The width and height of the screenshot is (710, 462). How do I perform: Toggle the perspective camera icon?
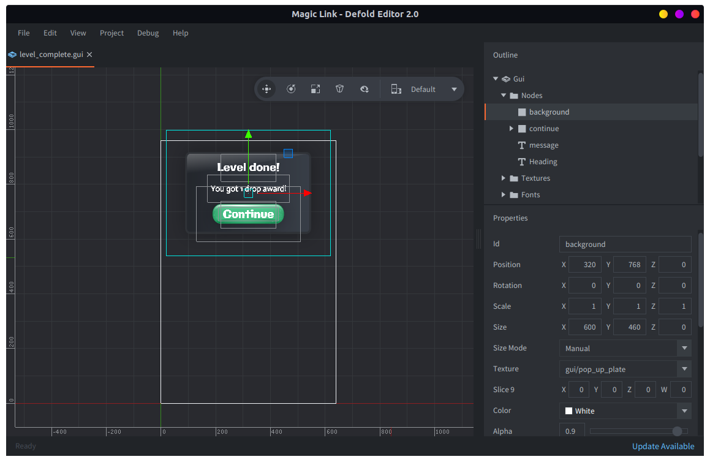340,89
